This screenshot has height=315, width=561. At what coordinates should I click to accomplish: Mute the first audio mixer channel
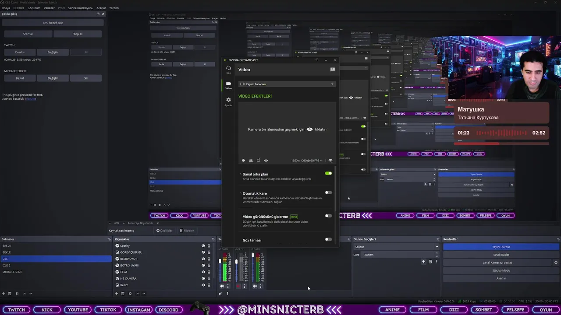pos(222,286)
